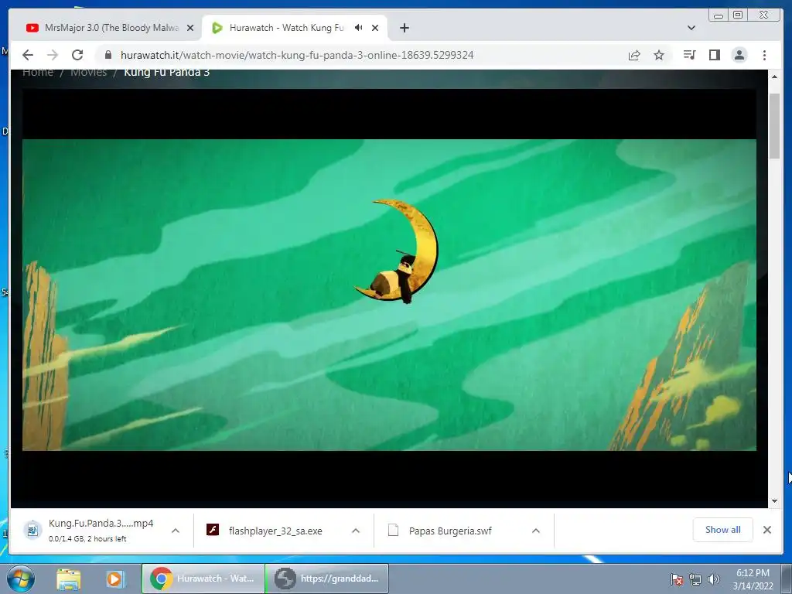Close the Hurawatch tab
Viewport: 792px width, 594px height.
(375, 28)
